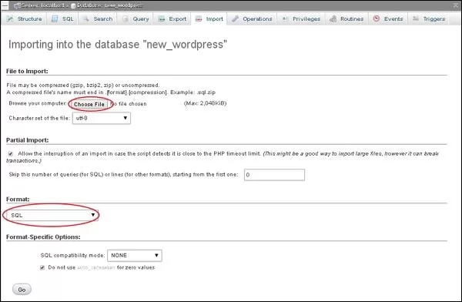
Task: Open the Search tab
Action: click(x=98, y=18)
